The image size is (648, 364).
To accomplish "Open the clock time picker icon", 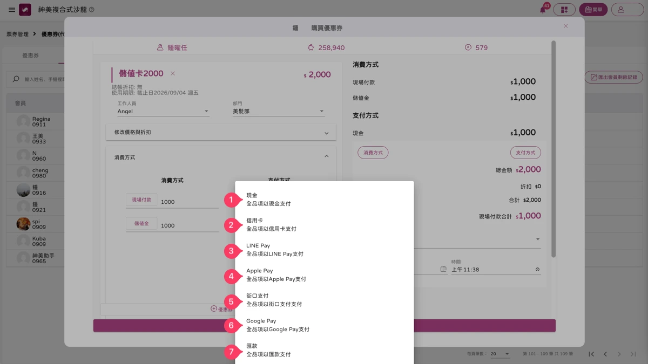I will pyautogui.click(x=537, y=270).
